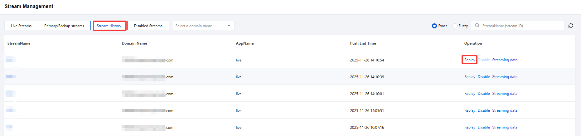
Task: Disable the stream ended at 14:10:39
Action: [484, 77]
